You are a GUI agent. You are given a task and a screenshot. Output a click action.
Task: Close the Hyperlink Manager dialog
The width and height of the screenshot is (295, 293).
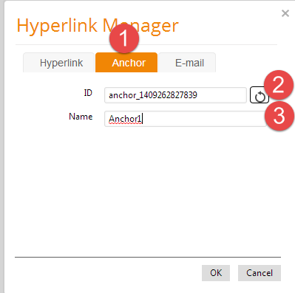(x=285, y=13)
